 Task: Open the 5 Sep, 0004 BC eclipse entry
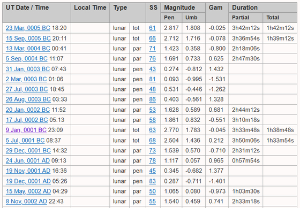[x=27, y=58]
